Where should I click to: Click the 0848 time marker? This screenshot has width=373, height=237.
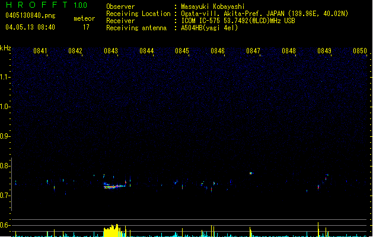point(289,51)
